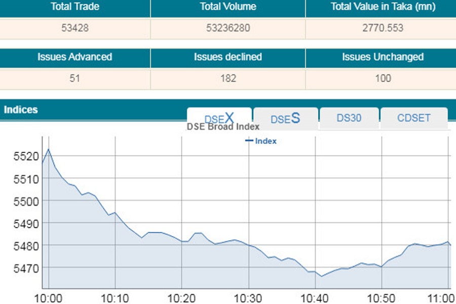Show the CDSET index tab

414,118
